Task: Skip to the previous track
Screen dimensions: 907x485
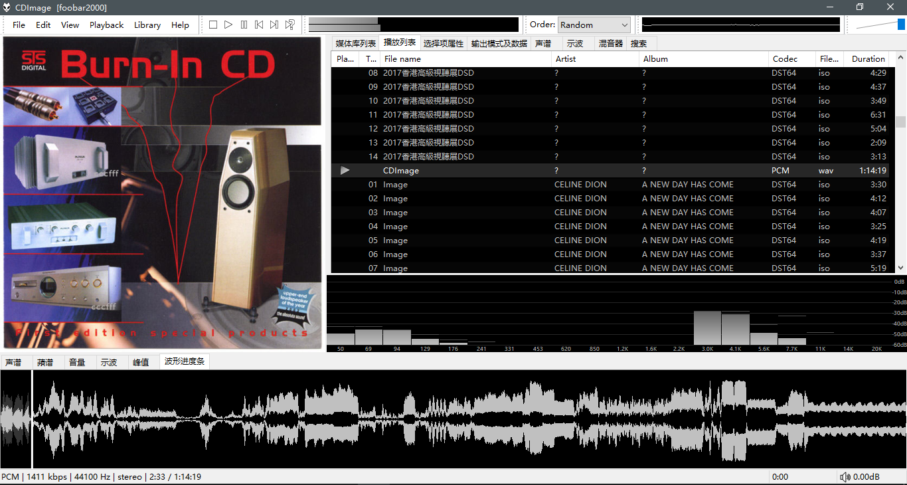Action: coord(259,25)
